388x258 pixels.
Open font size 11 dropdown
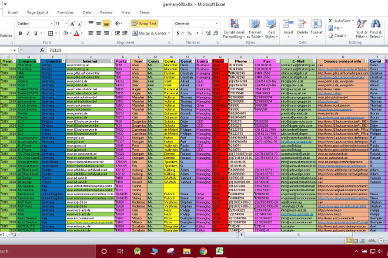[x=66, y=23]
